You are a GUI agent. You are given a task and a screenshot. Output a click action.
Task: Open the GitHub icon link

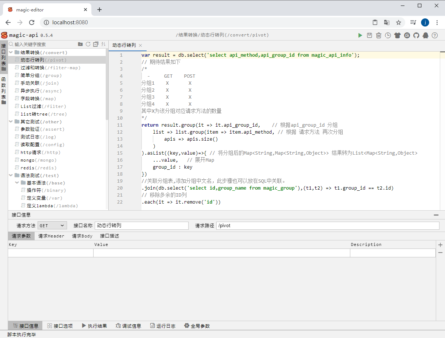click(416, 35)
